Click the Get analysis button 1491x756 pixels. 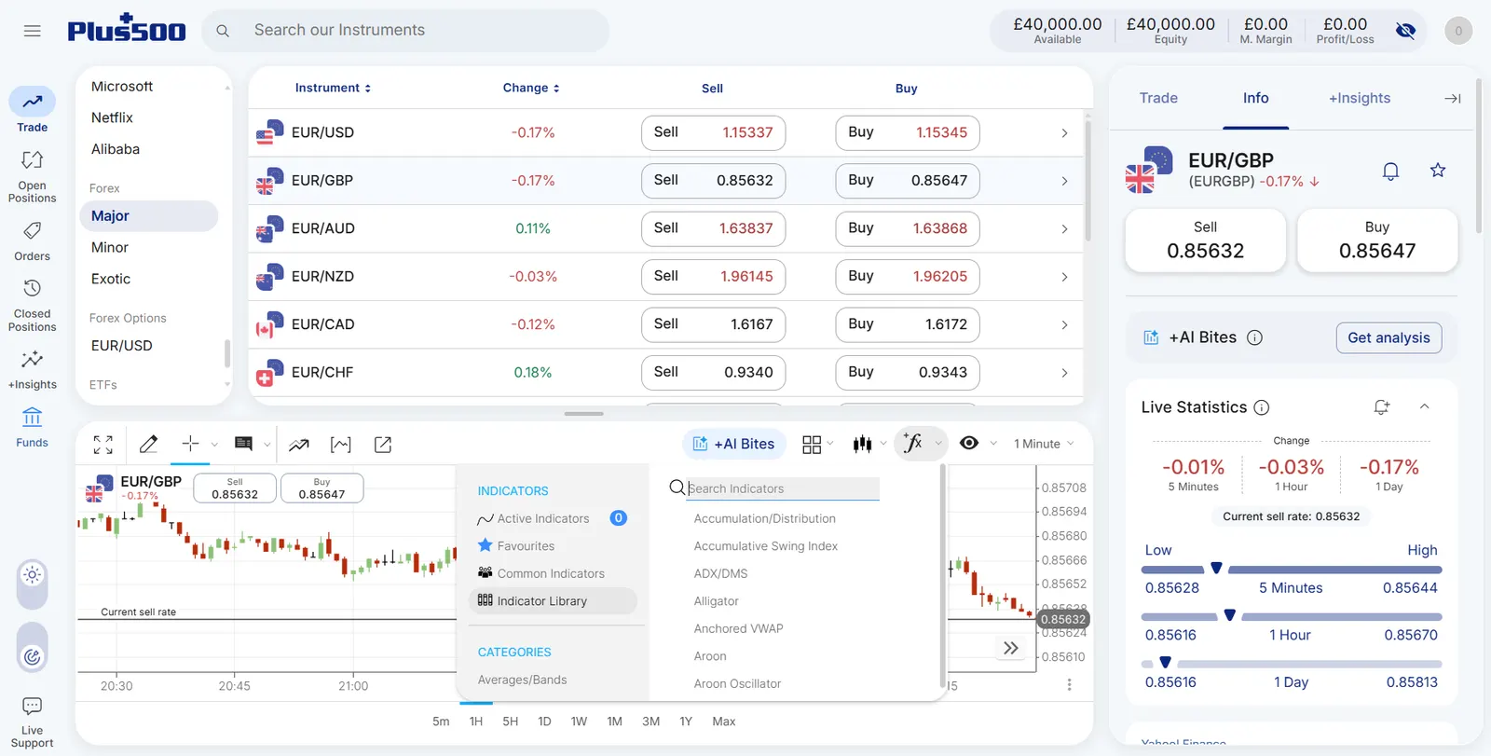1388,337
